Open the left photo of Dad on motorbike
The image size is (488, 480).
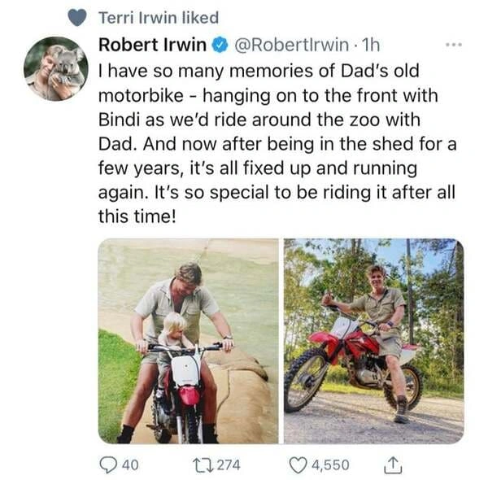pos(188,341)
